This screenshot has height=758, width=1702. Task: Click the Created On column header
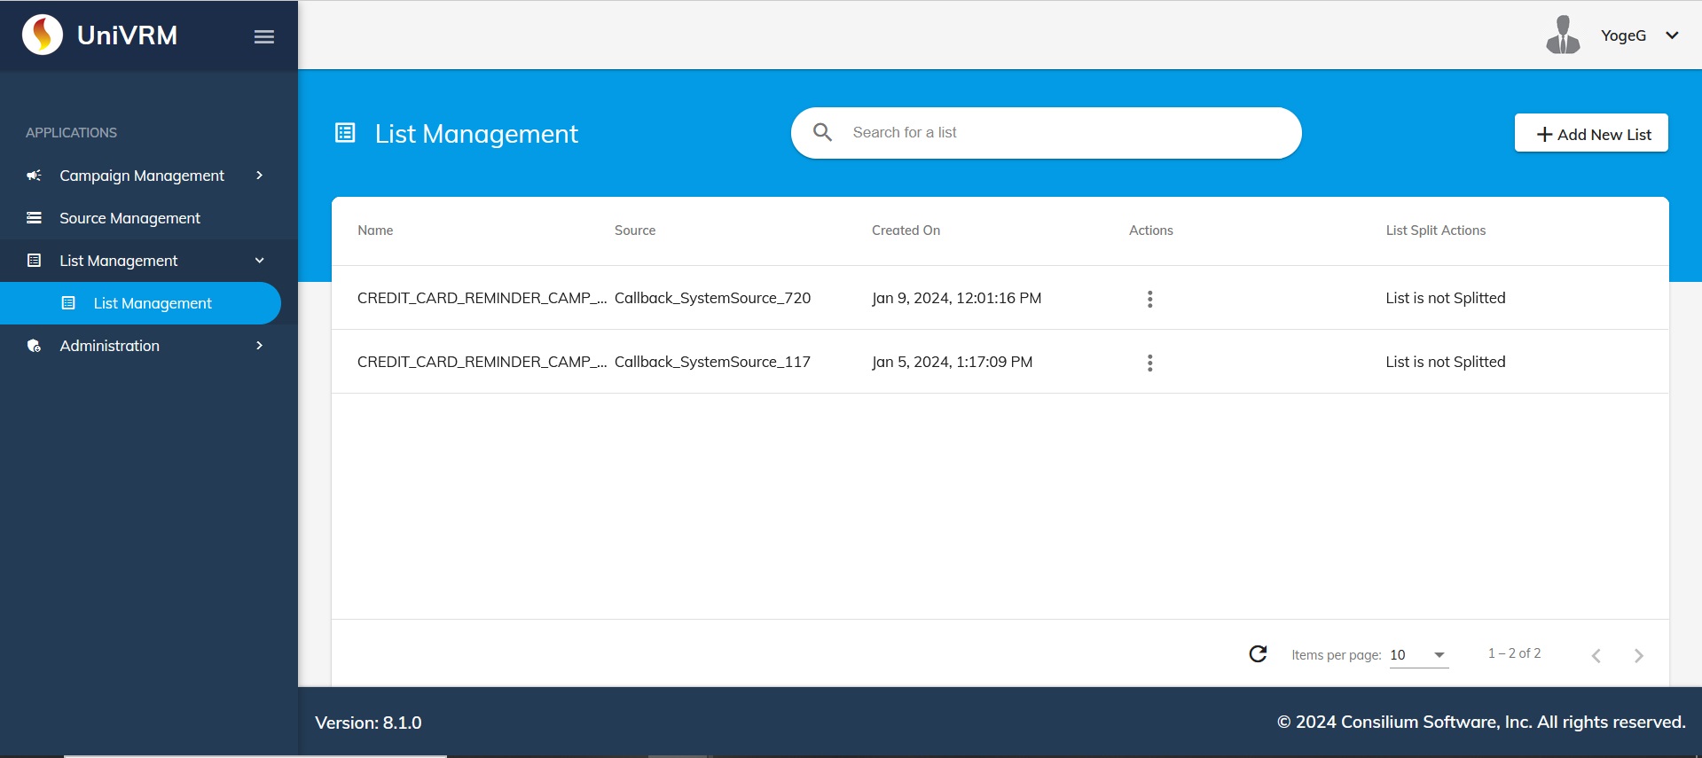click(906, 231)
